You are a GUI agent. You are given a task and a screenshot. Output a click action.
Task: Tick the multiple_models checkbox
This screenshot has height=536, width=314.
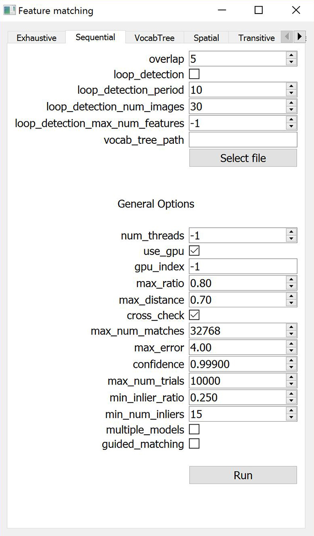[x=194, y=429]
